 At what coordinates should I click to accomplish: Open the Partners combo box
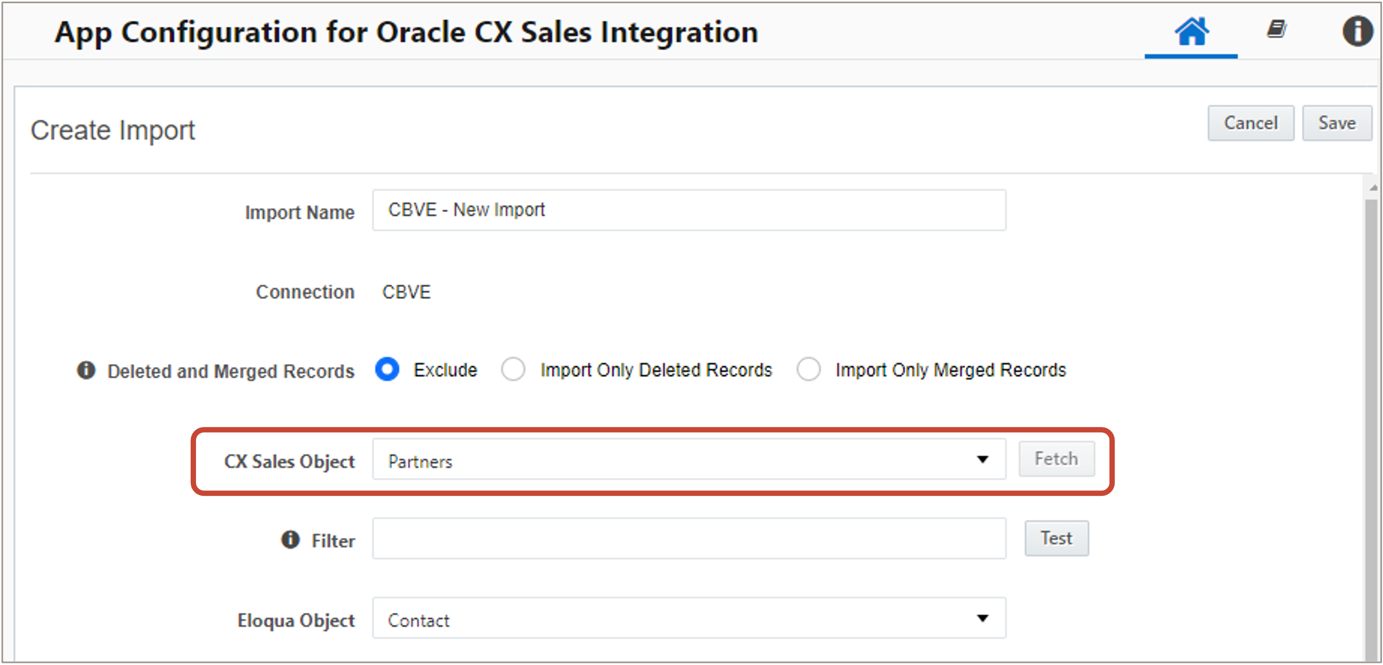click(x=671, y=460)
